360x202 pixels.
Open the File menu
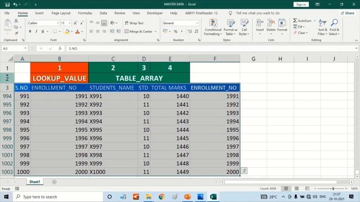(x=7, y=13)
